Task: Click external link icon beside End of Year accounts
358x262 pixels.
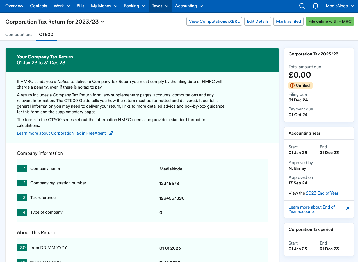Action: 347,209
